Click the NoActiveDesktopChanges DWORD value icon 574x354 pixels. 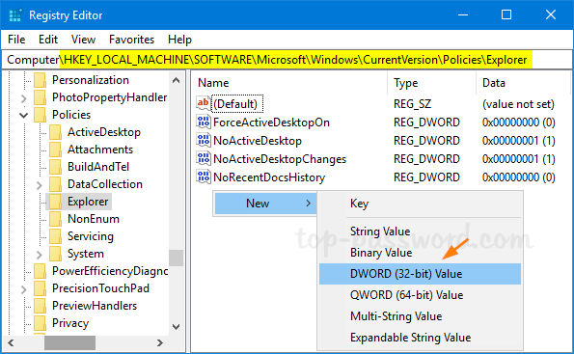pyautogui.click(x=204, y=158)
